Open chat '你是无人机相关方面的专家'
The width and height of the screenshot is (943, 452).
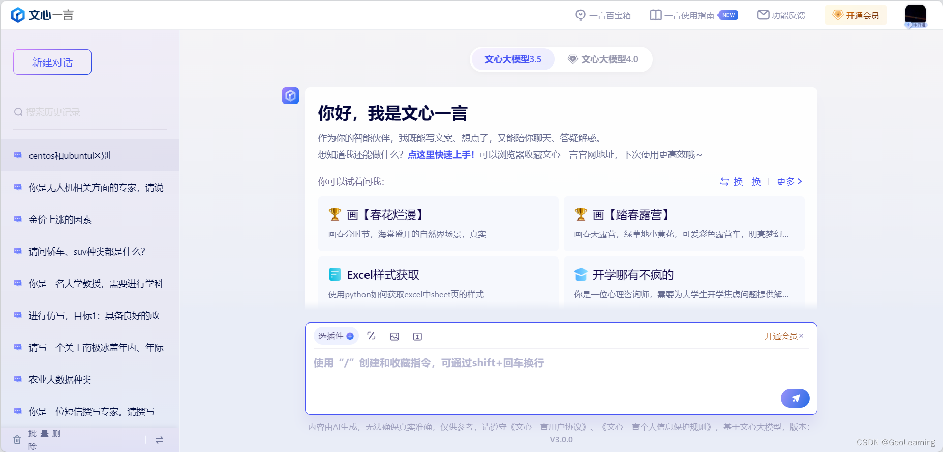90,187
